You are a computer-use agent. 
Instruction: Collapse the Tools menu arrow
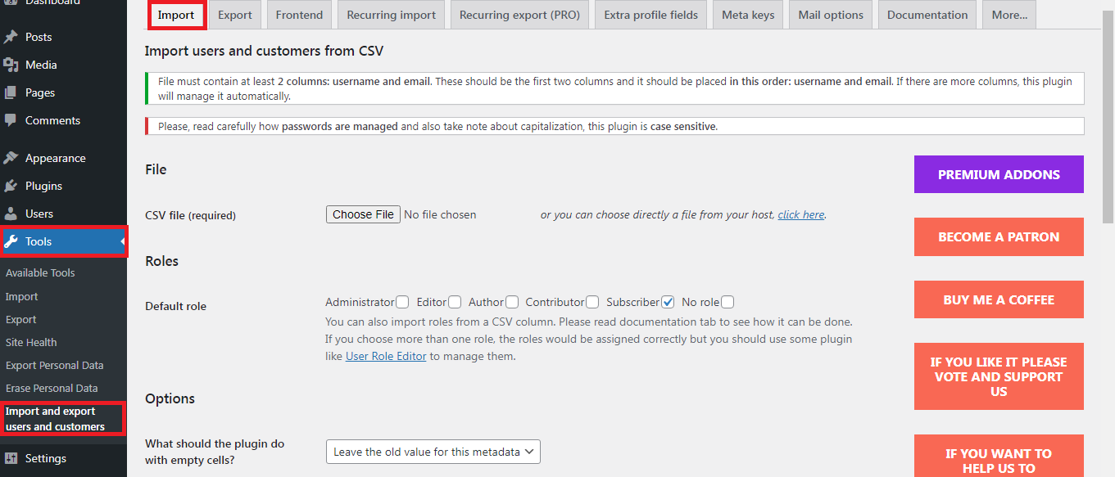(x=123, y=241)
